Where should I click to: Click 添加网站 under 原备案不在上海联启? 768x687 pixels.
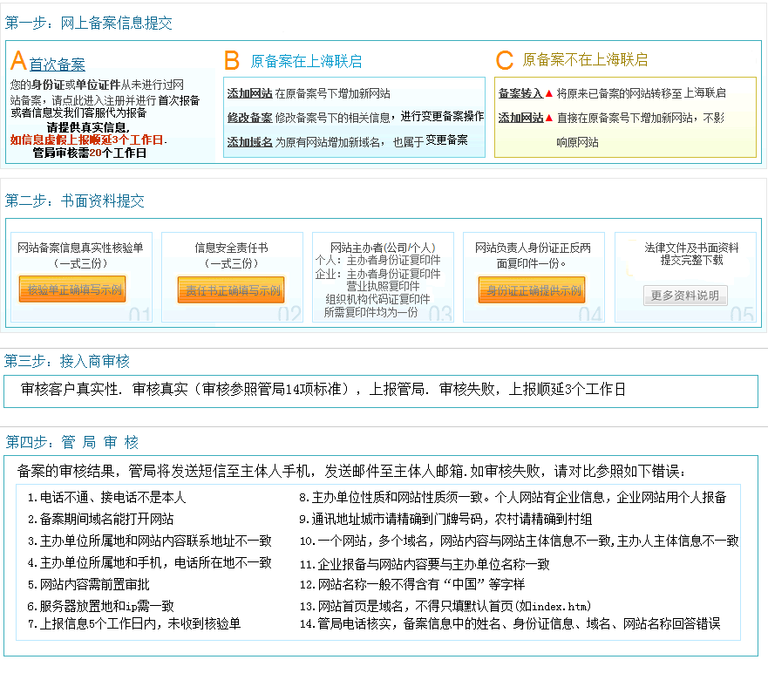tap(520, 118)
